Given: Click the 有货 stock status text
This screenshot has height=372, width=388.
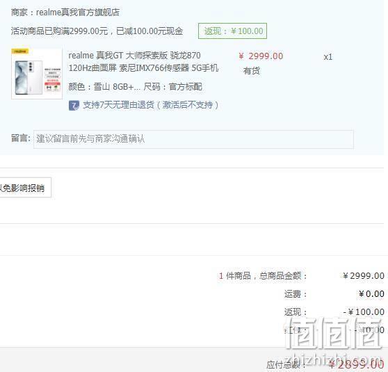Looking at the screenshot, I should tap(252, 71).
